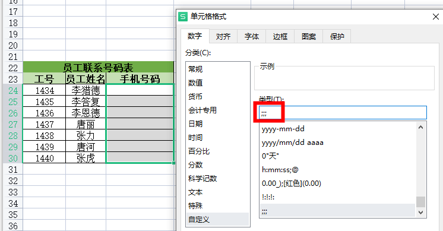Select the 特殊 category
The image size is (443, 231).
pos(217,206)
